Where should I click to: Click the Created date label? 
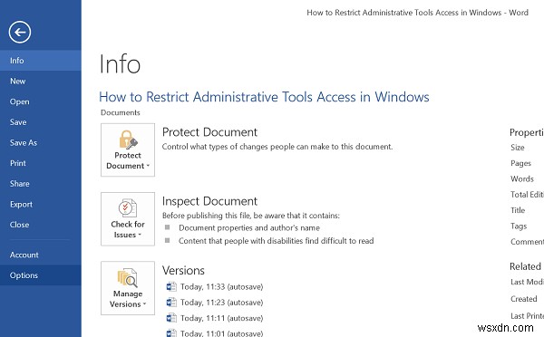coord(523,299)
